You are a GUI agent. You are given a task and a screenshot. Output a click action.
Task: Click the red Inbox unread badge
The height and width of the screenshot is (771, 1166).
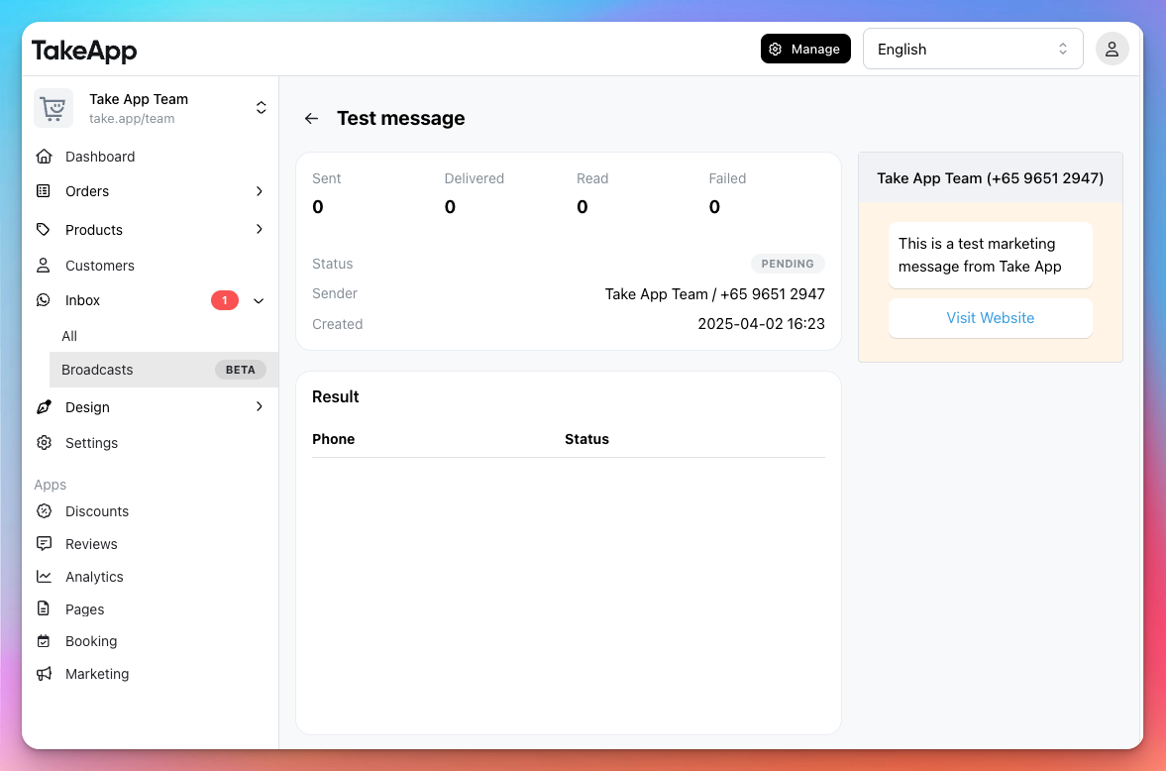(225, 300)
